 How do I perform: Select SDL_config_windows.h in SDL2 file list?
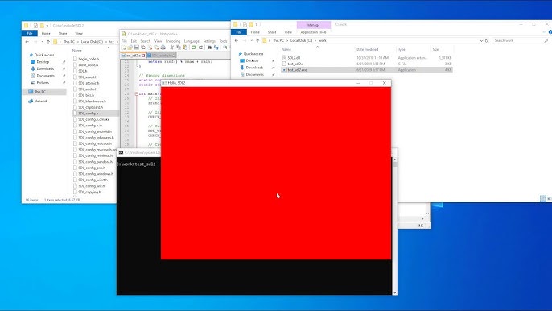pyautogui.click(x=96, y=174)
